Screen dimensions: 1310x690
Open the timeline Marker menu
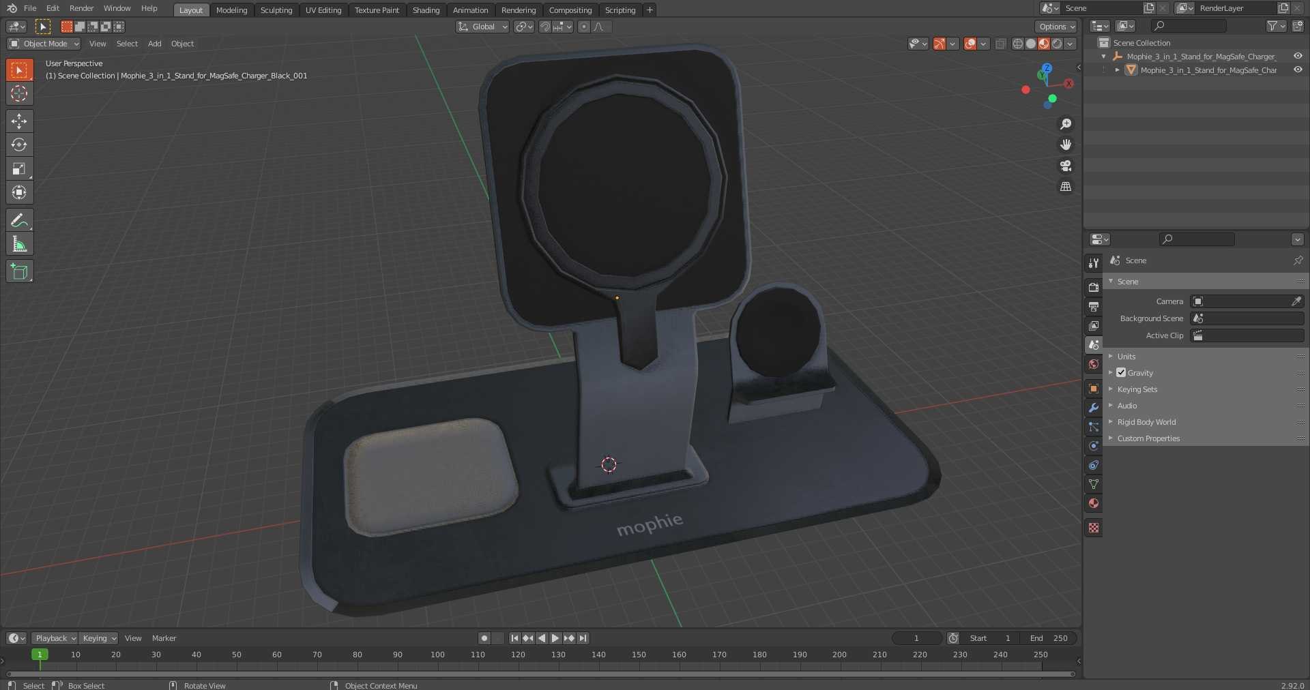point(164,638)
